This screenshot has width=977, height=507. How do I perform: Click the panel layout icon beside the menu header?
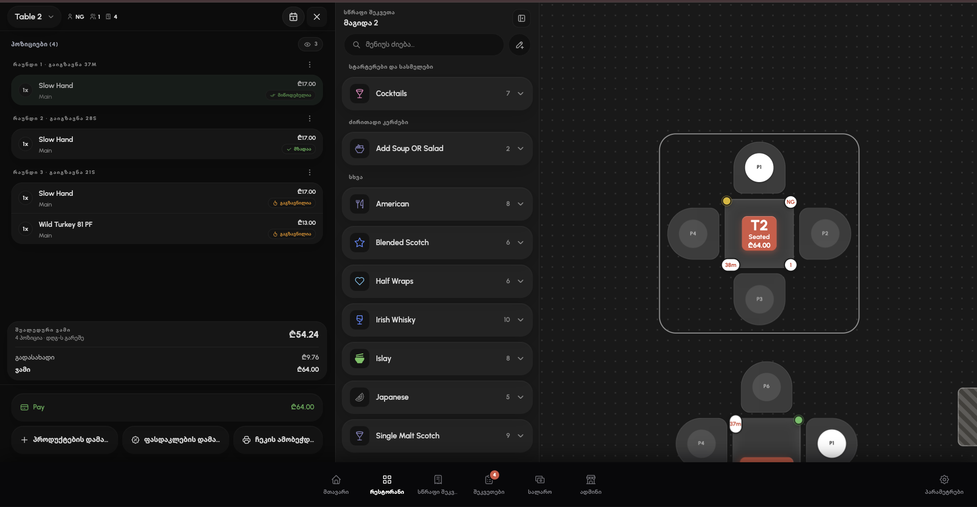tap(522, 18)
